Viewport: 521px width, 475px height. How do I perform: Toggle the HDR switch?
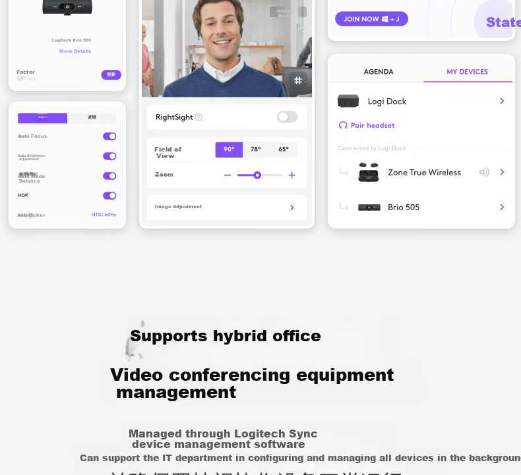click(109, 196)
